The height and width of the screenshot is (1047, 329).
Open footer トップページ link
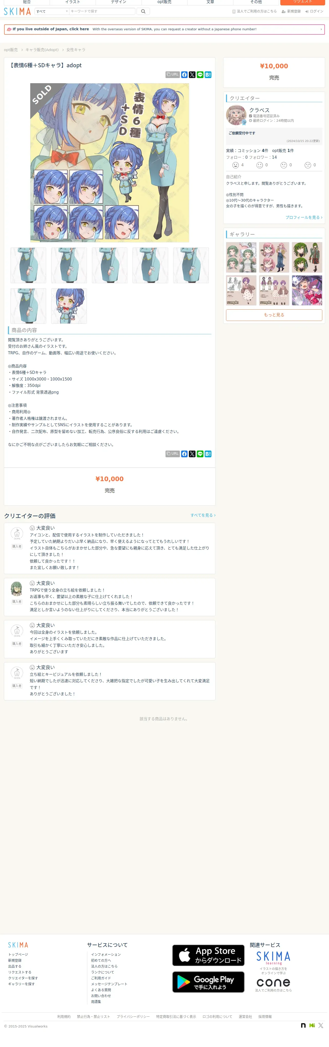click(x=18, y=954)
